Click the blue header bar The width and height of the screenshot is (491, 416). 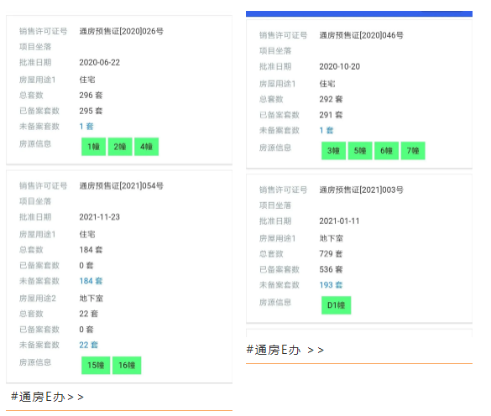(359, 13)
